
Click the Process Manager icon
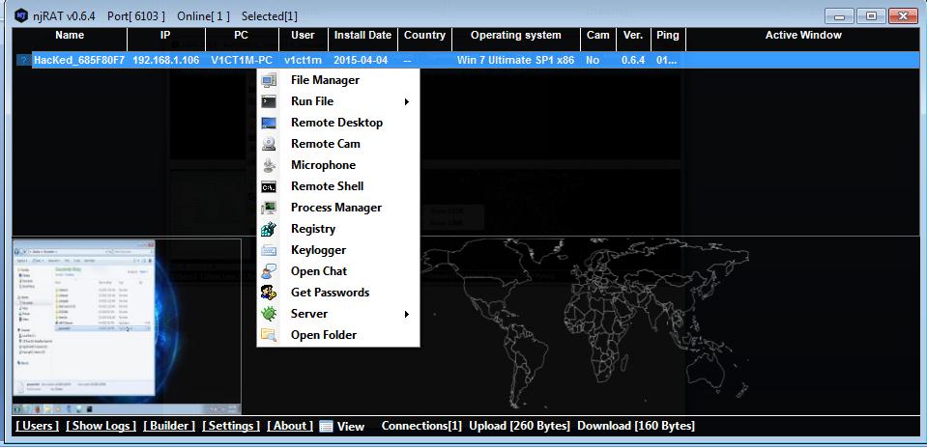(269, 208)
